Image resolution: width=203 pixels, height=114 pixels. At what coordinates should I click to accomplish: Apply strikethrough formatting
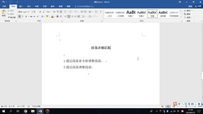click(31, 16)
